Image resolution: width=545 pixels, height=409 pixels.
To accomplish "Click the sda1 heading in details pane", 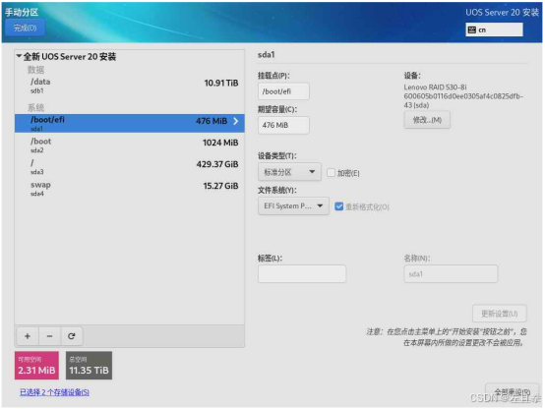I will [x=267, y=54].
